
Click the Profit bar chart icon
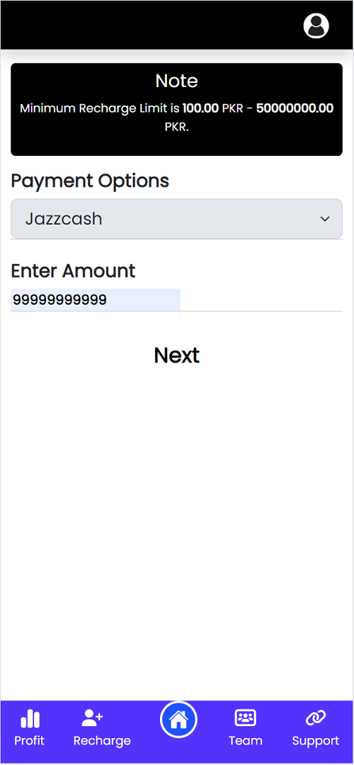coord(30,718)
